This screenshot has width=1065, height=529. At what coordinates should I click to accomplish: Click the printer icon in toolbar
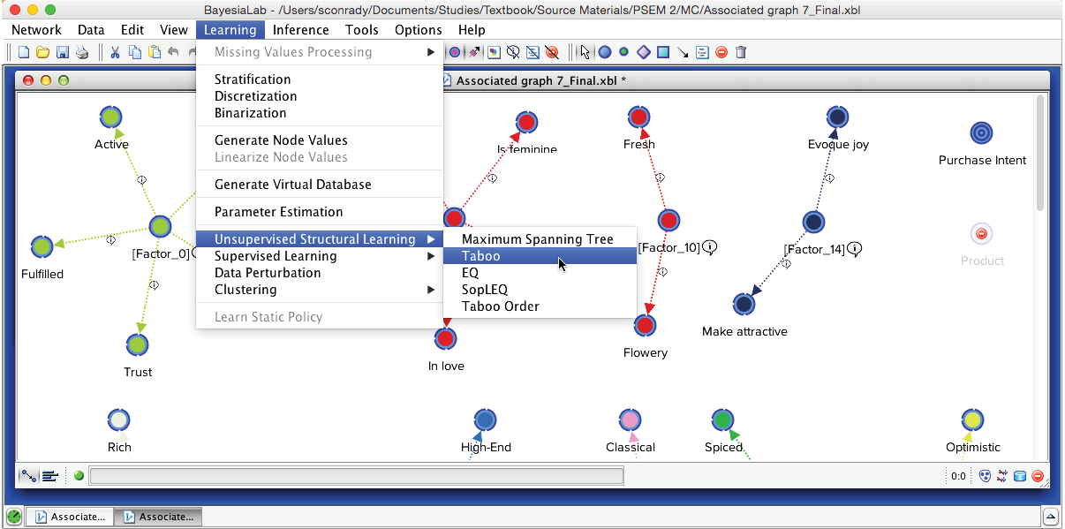pos(82,53)
